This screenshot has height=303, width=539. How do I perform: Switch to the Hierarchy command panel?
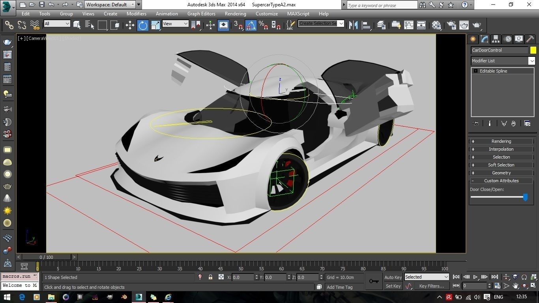496,39
